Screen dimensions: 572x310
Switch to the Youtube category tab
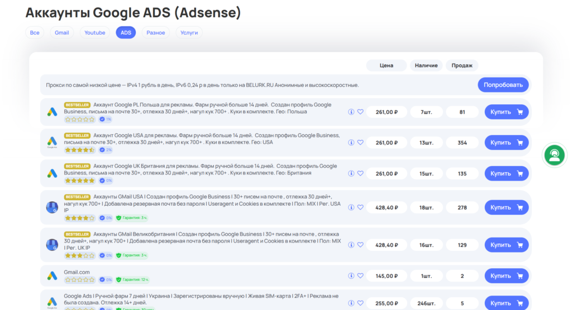(x=95, y=32)
